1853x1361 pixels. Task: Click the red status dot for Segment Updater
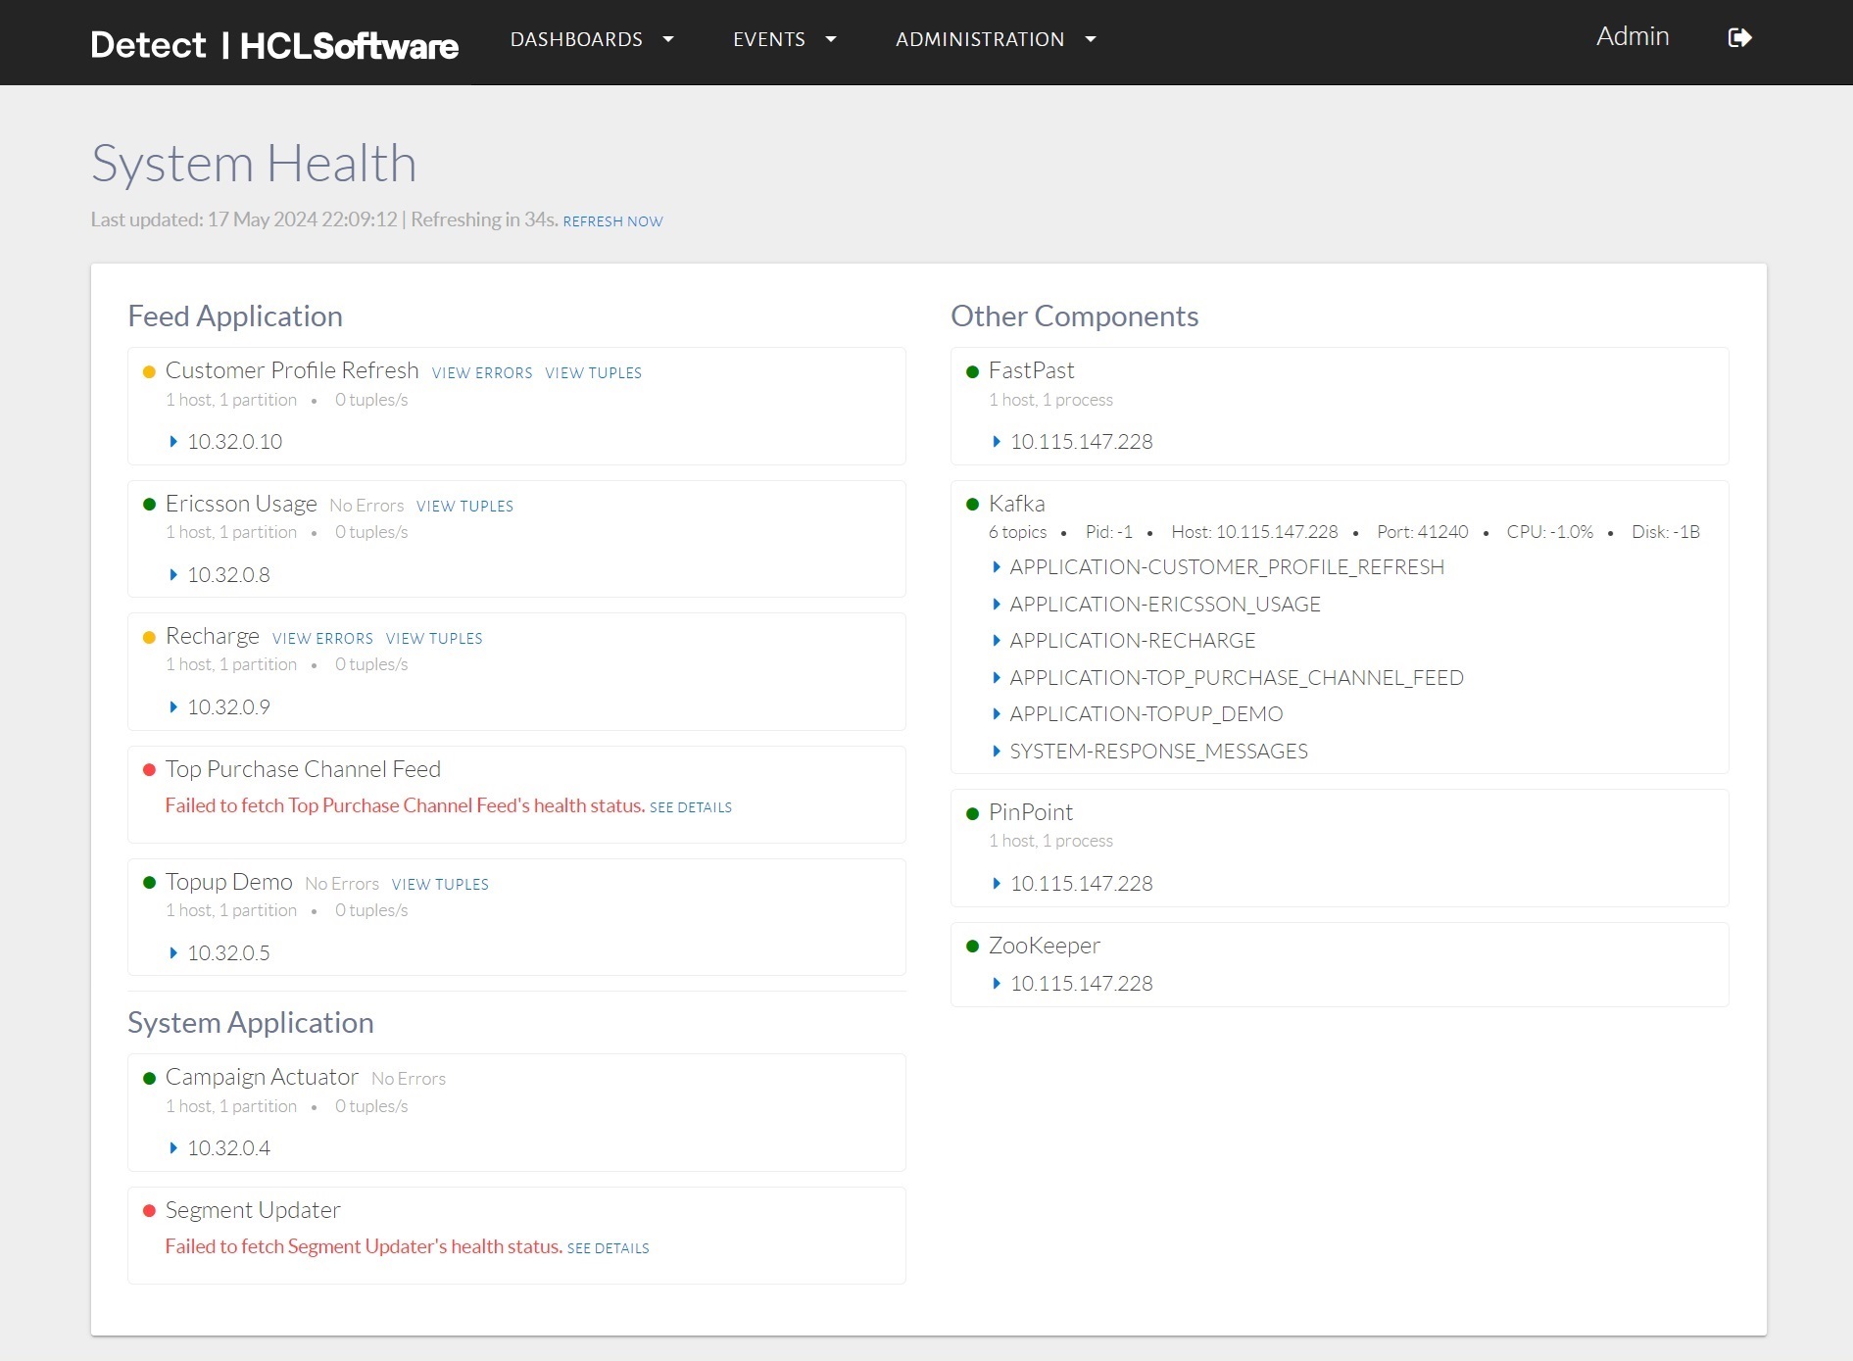pos(149,1211)
